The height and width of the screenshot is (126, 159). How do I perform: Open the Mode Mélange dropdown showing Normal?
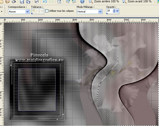tap(90, 11)
